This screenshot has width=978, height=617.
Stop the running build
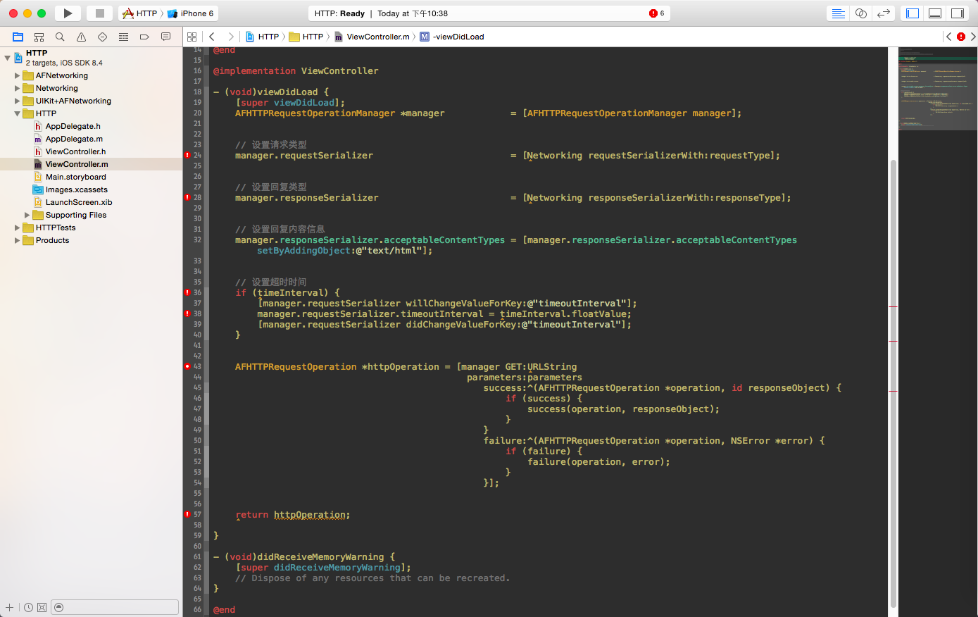click(100, 13)
